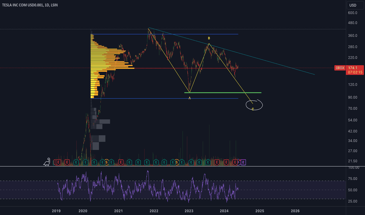Image resolution: width=365 pixels, height=215 pixels.
Task: Click the RSI 25.00 level label
Action: 352,201
